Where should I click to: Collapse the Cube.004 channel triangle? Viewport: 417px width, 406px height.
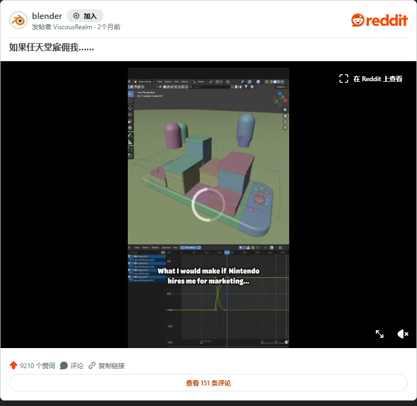click(129, 256)
